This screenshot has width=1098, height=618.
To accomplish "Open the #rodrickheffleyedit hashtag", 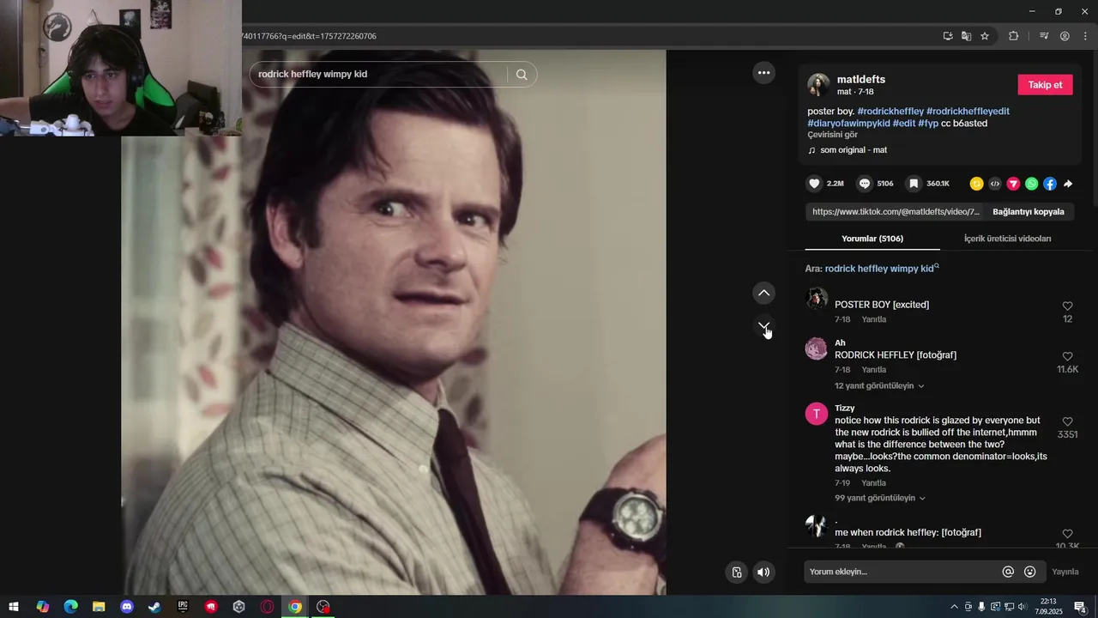I will coord(968,112).
